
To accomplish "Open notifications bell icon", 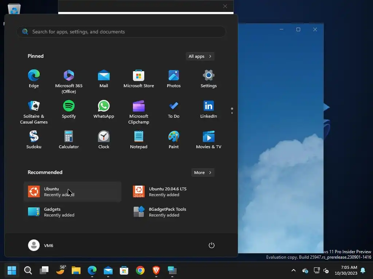I will click(363, 270).
